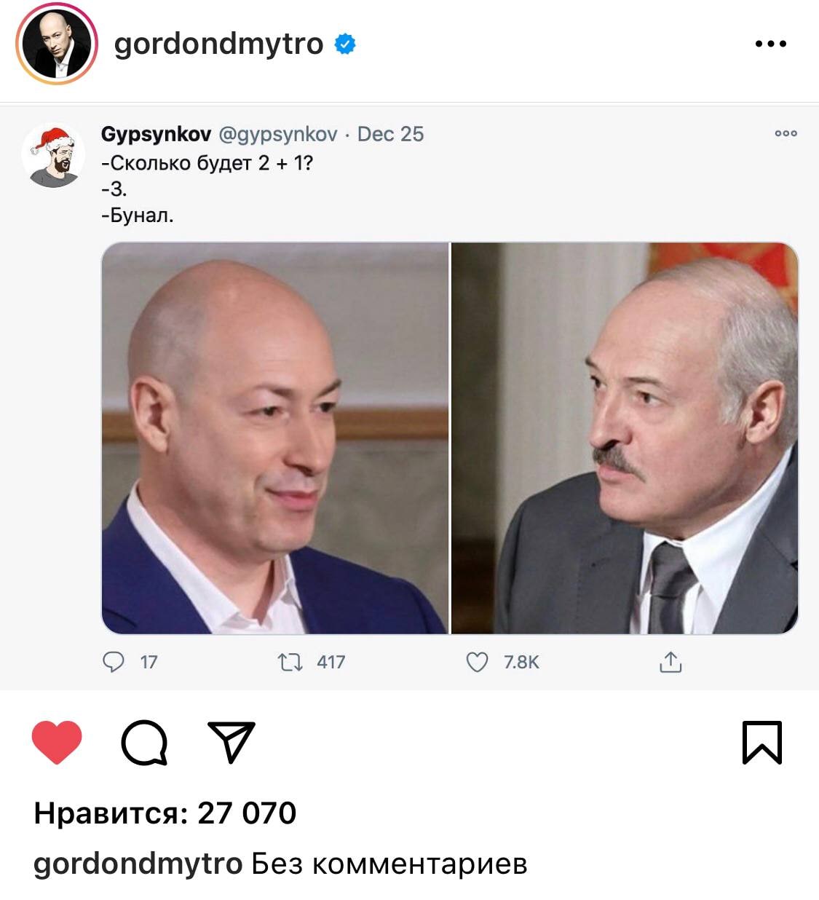View the 27 070 likes list
This screenshot has height=900, width=819.
tap(165, 813)
